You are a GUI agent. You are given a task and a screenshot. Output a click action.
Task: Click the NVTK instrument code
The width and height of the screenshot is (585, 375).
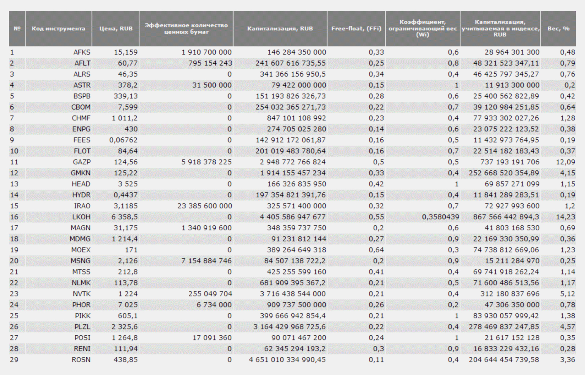click(82, 294)
